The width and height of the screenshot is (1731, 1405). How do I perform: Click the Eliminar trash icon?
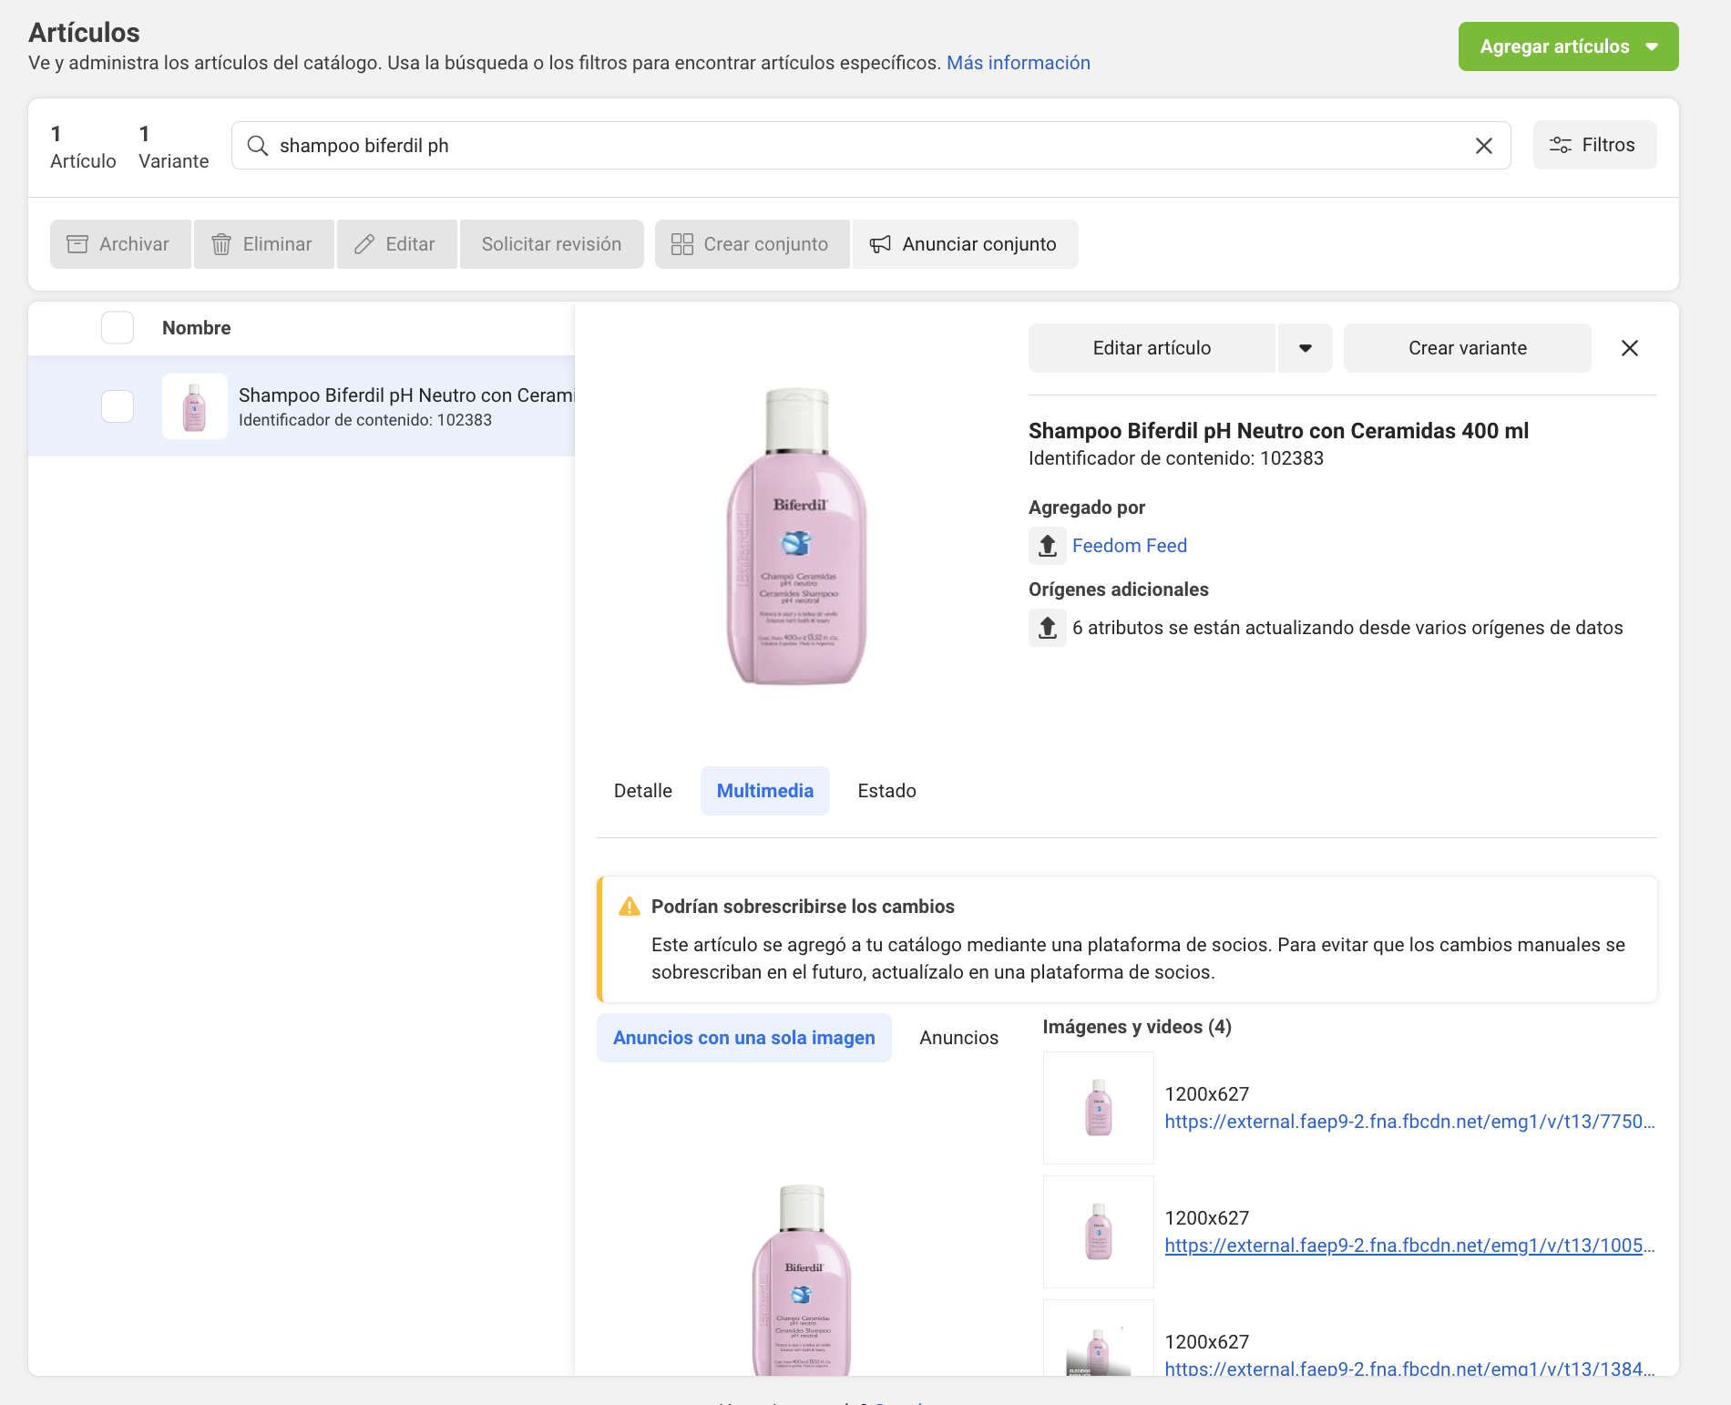point(220,244)
